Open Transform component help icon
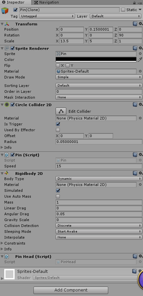 tap(135, 24)
